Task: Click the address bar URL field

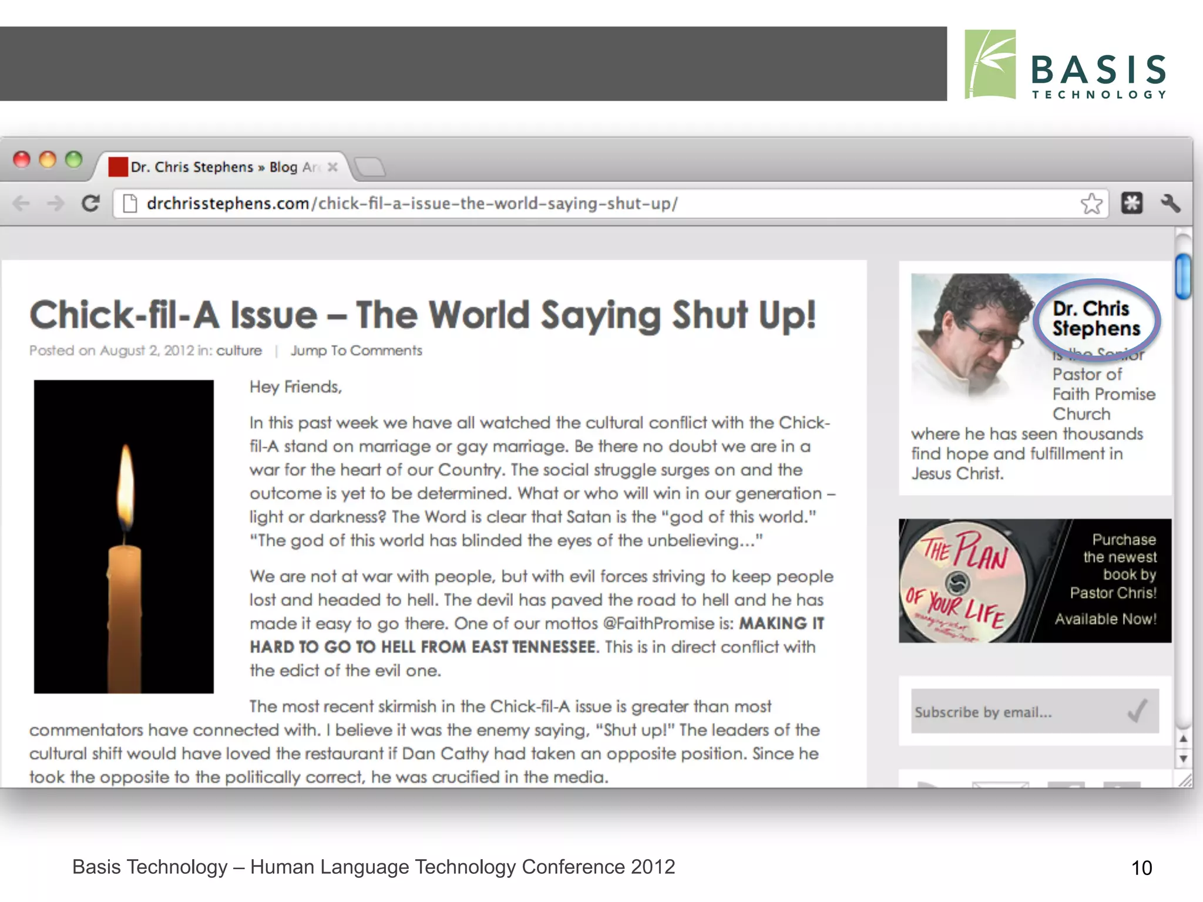Action: (x=611, y=204)
